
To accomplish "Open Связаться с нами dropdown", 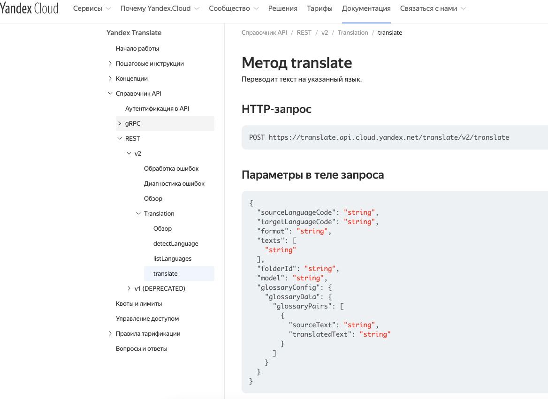I will tap(433, 8).
